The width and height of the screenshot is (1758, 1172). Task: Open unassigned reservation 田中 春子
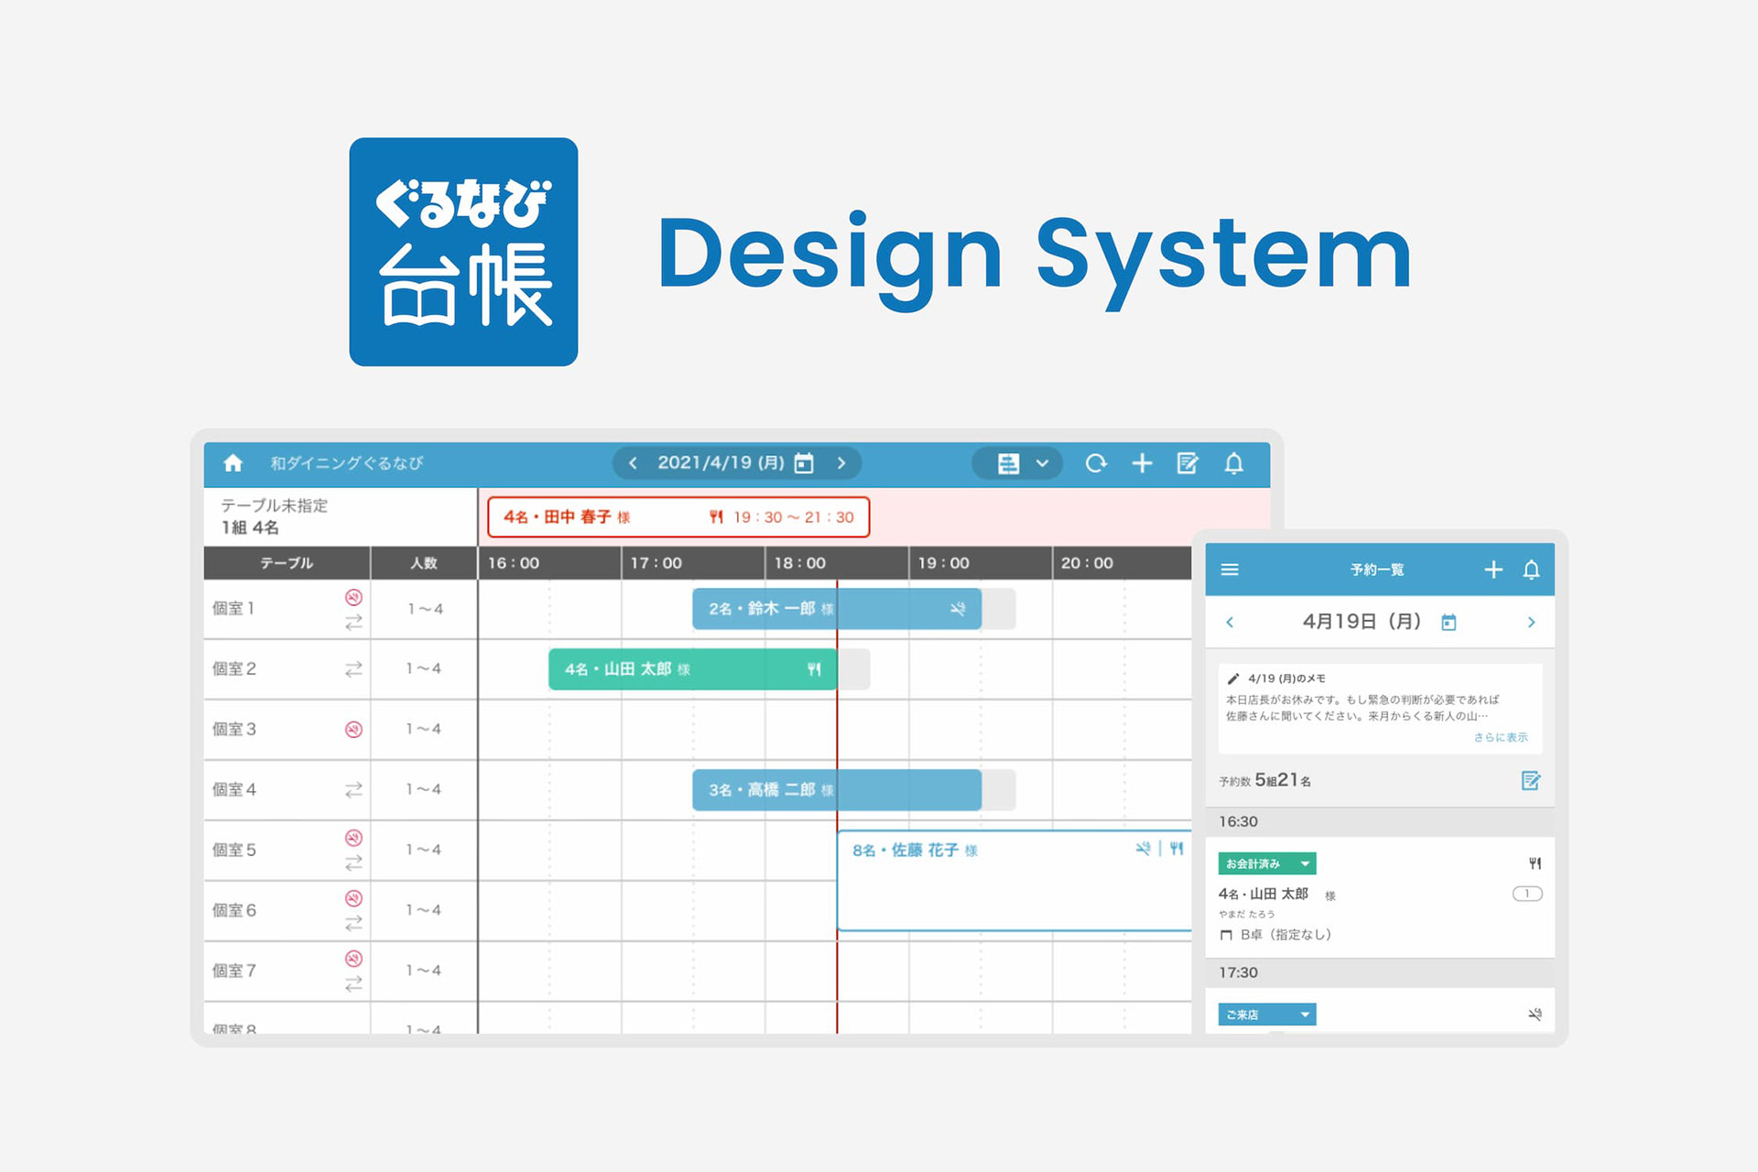[x=678, y=517]
